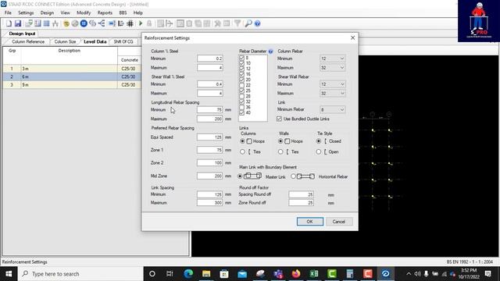Screen dimensions: 500x281
Task: Click the grey globe toolbar icon
Action: pyautogui.click(x=75, y=23)
